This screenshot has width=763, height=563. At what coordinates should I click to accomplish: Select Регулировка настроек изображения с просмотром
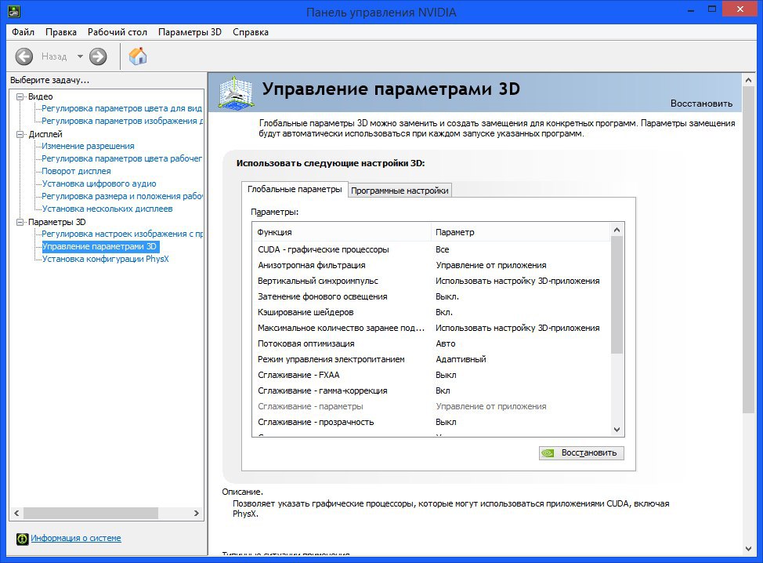(x=122, y=234)
